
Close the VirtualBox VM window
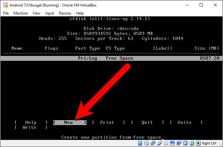tap(215, 5)
